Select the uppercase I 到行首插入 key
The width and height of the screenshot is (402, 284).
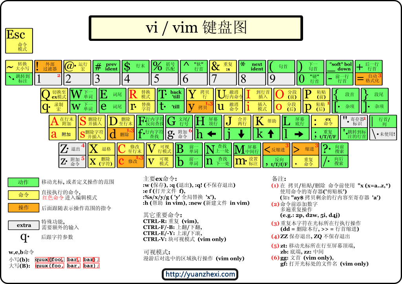tap(258, 95)
